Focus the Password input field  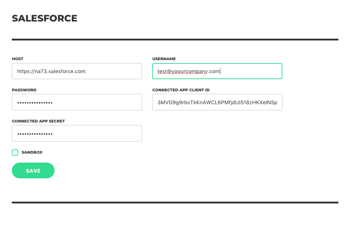[77, 102]
